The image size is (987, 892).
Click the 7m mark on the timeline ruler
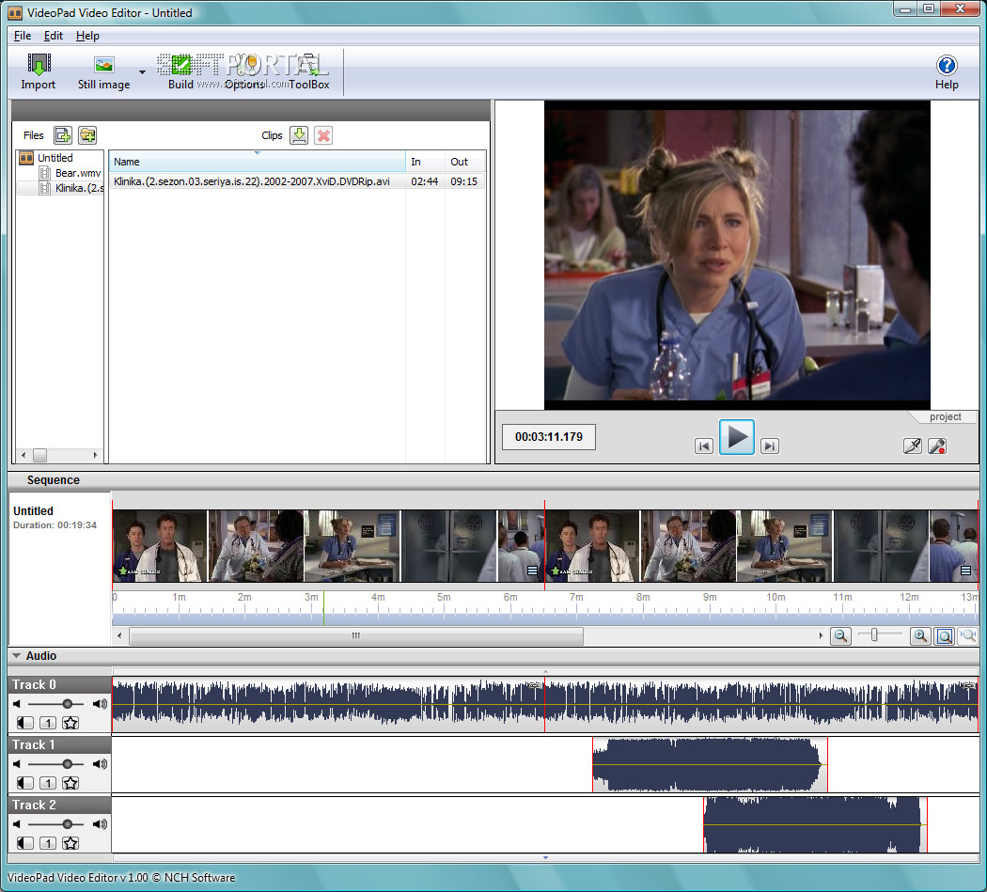[x=576, y=597]
